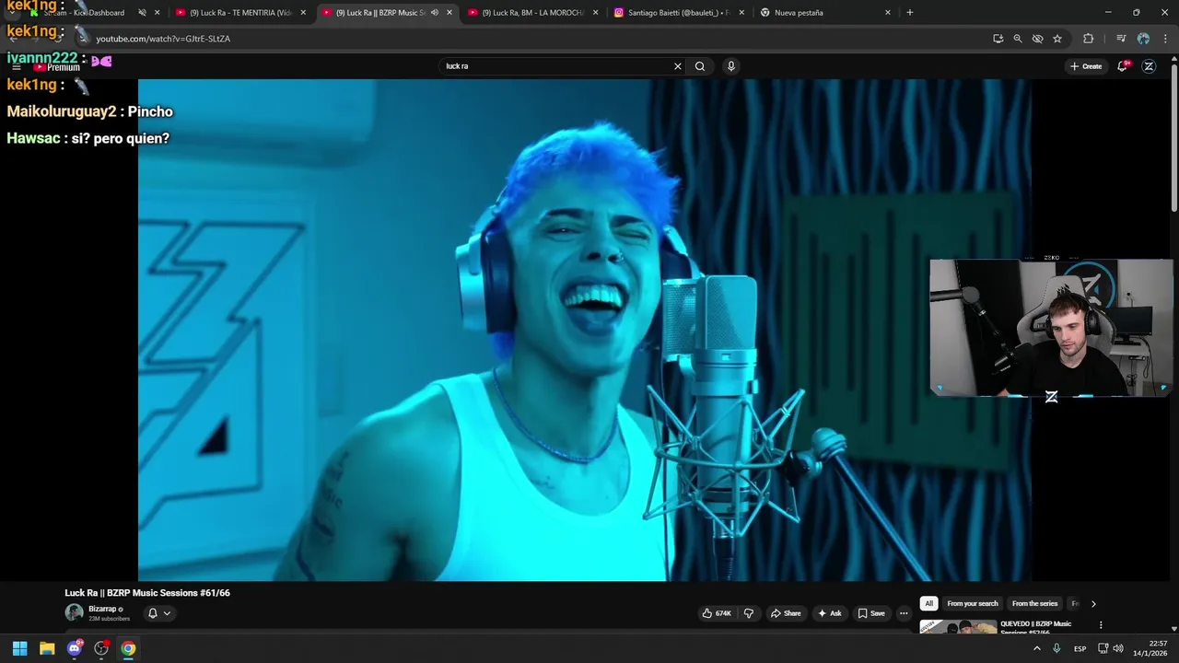This screenshot has height=663, width=1179.
Task: Open the zoom magnifier icon in address bar
Action: click(1018, 39)
